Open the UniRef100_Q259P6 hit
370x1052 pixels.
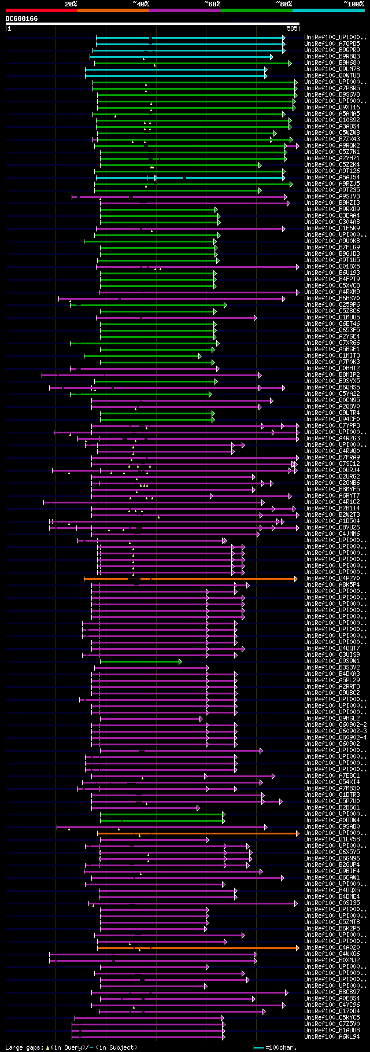tap(332, 305)
